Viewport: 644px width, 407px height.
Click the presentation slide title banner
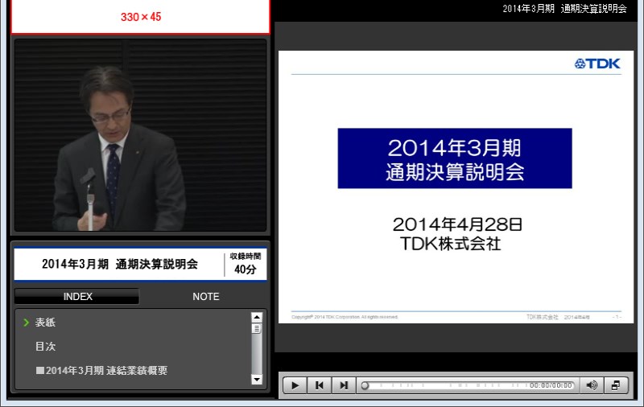point(455,158)
